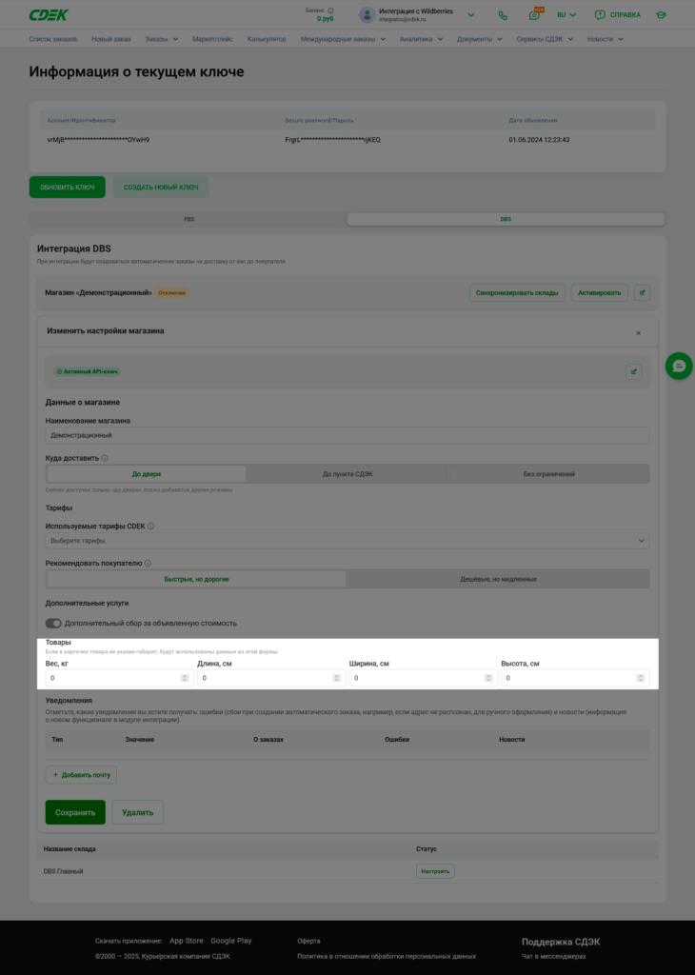The height and width of the screenshot is (975, 695).
Task: Switch to the FBS tab
Action: point(189,220)
